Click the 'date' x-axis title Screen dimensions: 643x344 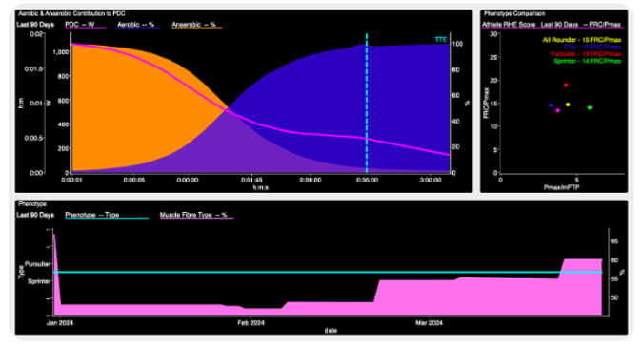pos(331,330)
